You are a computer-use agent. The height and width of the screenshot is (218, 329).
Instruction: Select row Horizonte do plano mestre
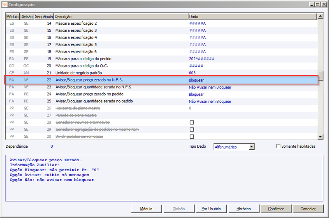tap(161, 108)
